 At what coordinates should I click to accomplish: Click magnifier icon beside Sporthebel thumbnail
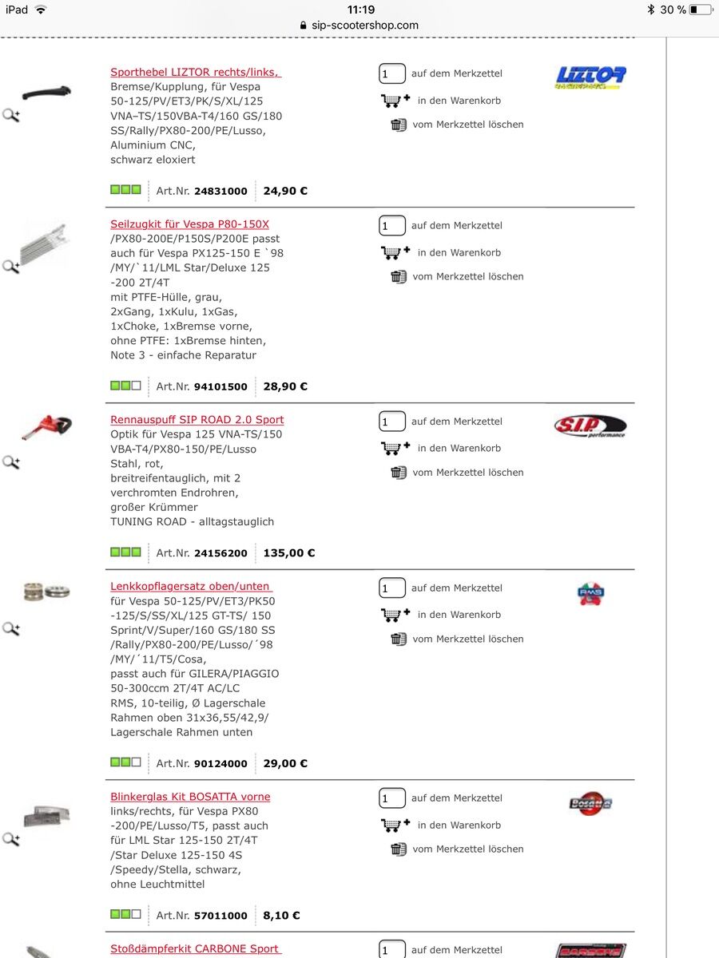(11, 115)
